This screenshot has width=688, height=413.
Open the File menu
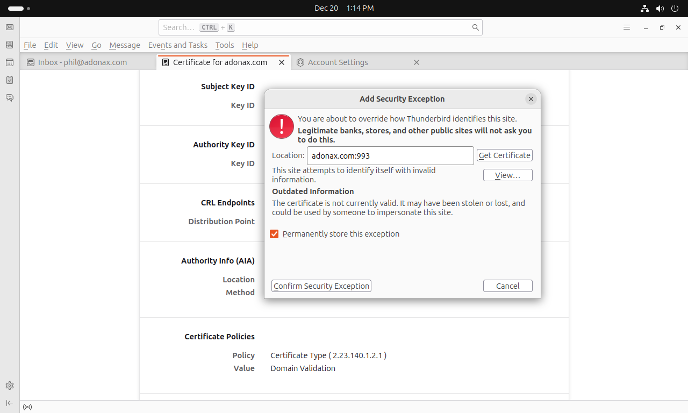tap(30, 45)
